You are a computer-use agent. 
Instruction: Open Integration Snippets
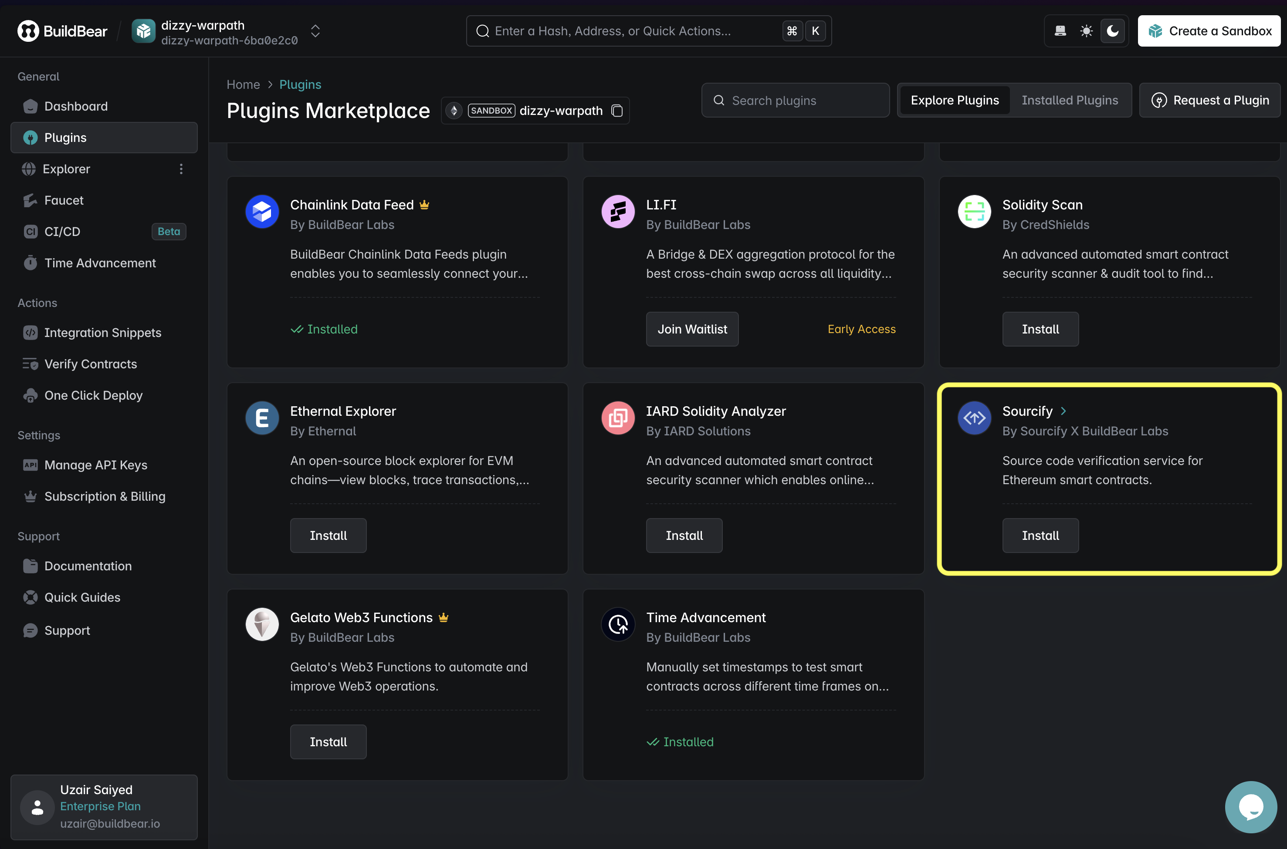pyautogui.click(x=104, y=333)
